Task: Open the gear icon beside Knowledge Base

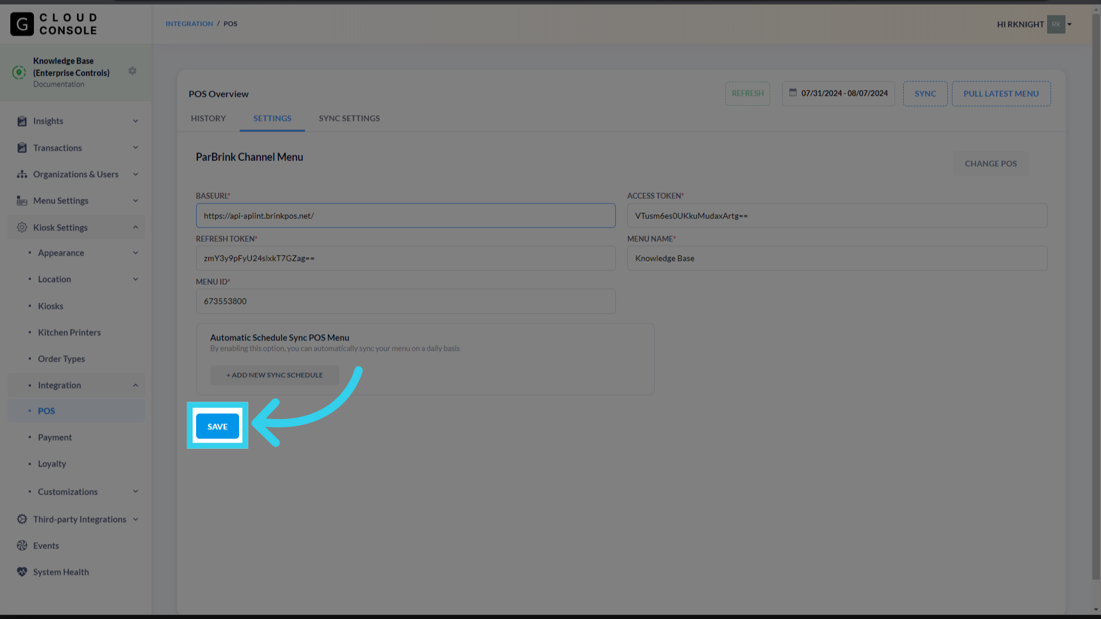Action: (x=132, y=71)
